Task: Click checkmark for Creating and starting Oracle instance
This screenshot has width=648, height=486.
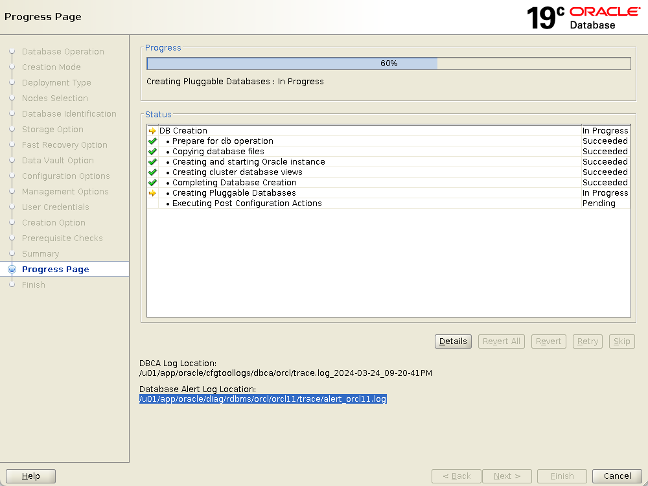Action: tap(152, 162)
